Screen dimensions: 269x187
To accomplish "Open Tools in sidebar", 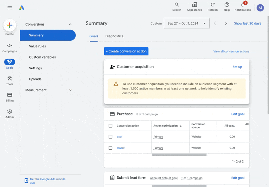I will point(10,81).
